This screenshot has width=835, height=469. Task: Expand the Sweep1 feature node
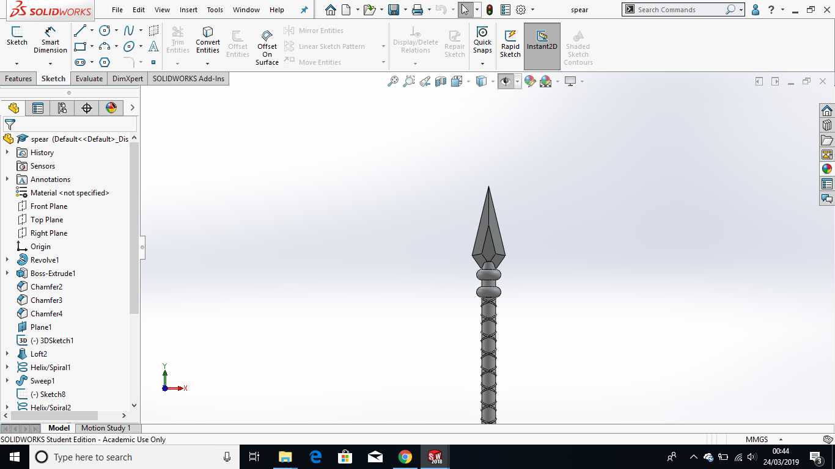point(7,381)
